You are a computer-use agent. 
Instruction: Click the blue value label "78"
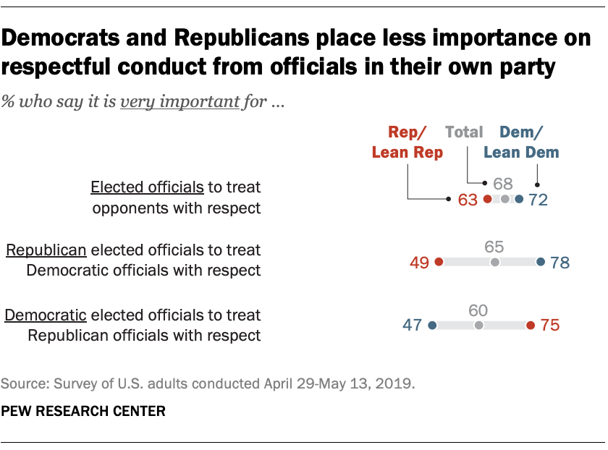click(x=560, y=263)
